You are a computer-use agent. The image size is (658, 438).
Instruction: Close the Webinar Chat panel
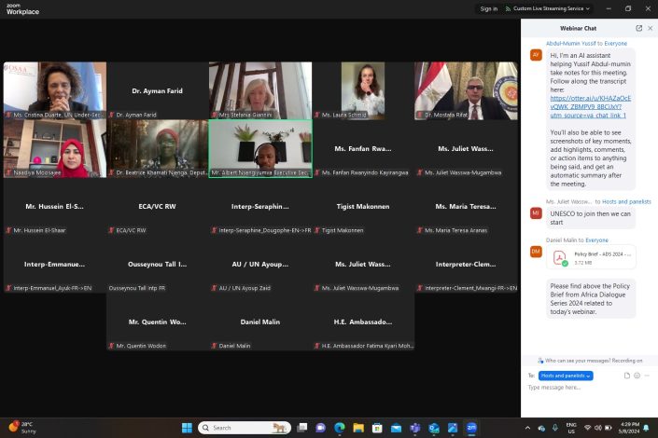point(651,29)
